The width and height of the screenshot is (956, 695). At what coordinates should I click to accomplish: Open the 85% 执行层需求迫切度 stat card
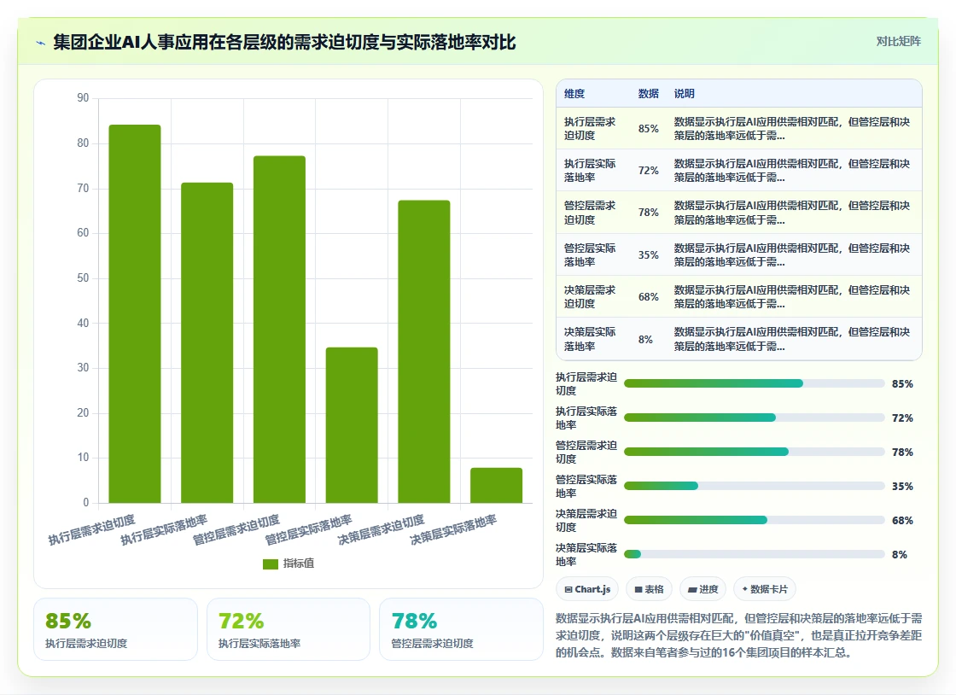pyautogui.click(x=115, y=629)
